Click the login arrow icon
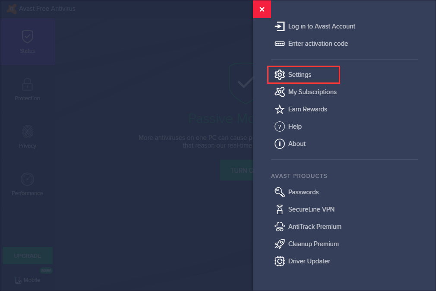This screenshot has width=436, height=291. [279, 26]
